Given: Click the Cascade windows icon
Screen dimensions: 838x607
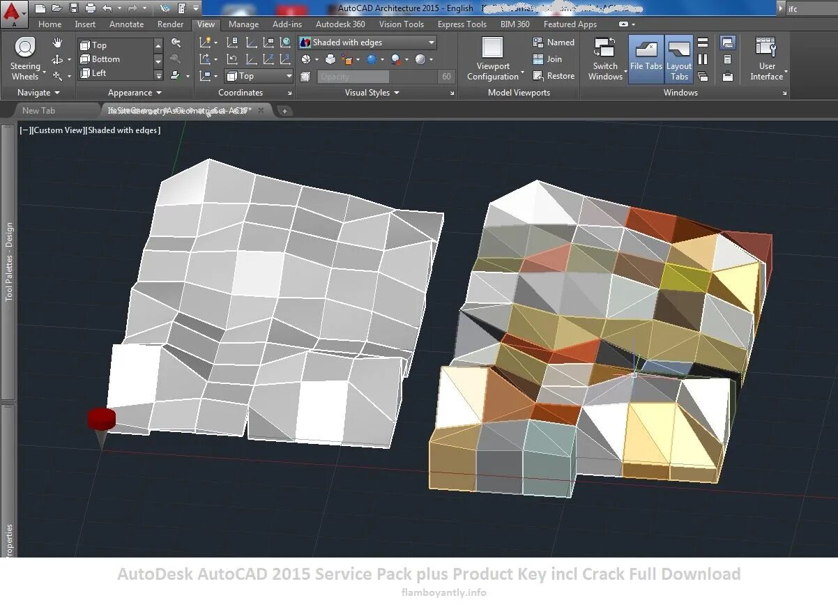Looking at the screenshot, I should point(703,76).
